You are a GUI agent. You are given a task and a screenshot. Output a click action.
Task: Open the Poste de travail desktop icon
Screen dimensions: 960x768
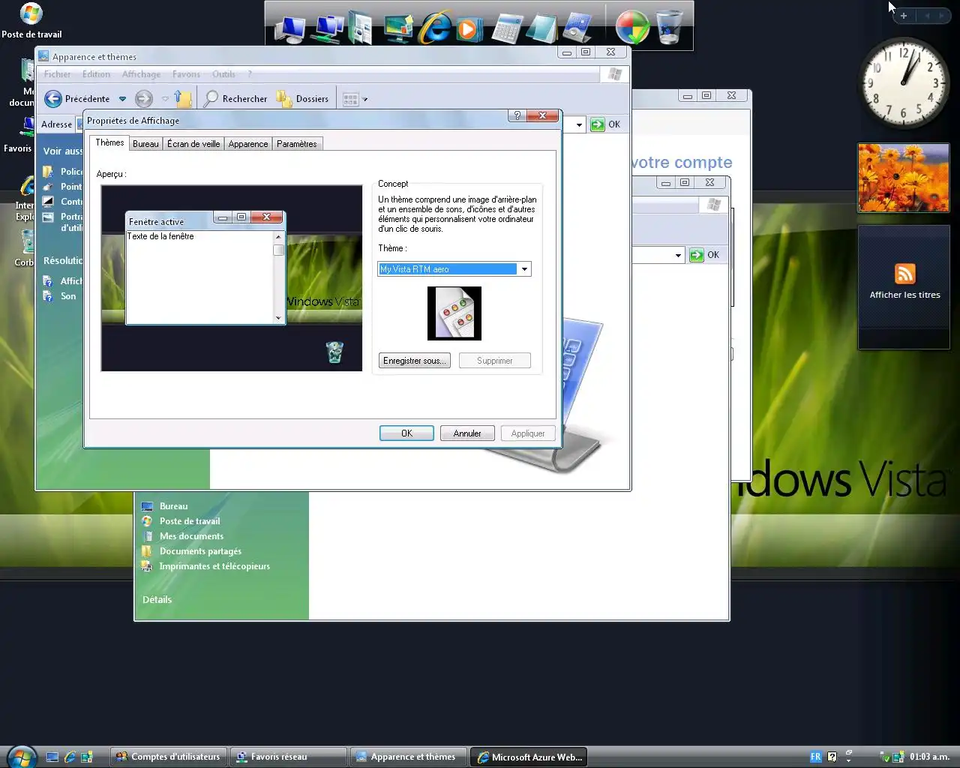(31, 21)
